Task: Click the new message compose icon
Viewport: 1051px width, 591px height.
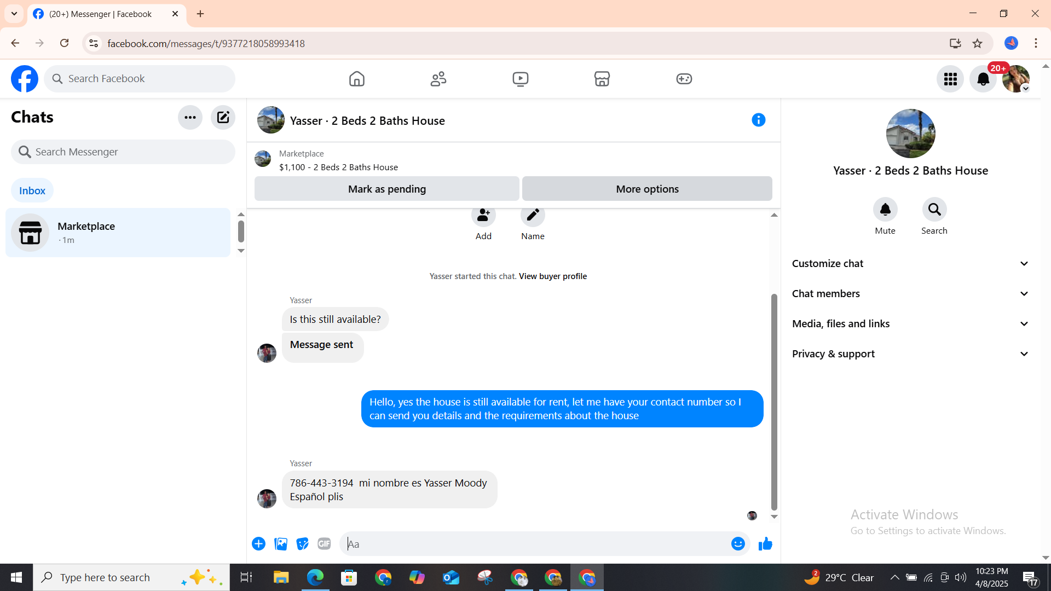Action: click(223, 117)
